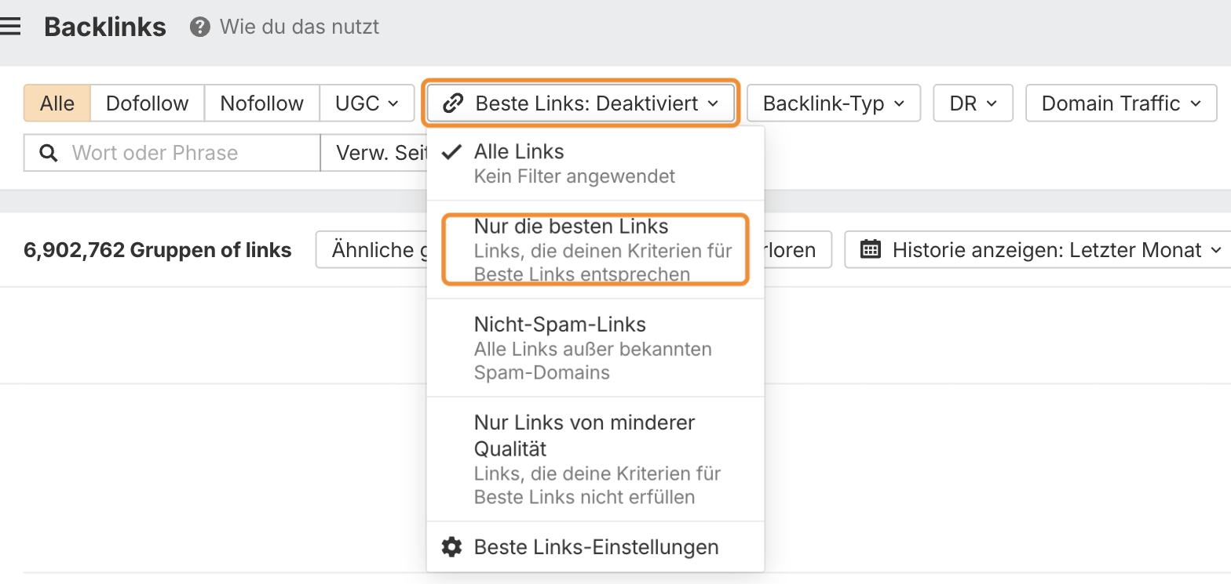
Task: Open the hamburger menu next to Backlinks
Action: click(10, 27)
